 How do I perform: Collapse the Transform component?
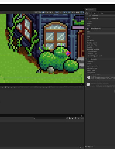[86, 18]
